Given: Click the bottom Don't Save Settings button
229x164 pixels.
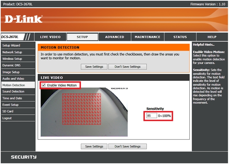Looking at the screenshot, I should point(127,146).
